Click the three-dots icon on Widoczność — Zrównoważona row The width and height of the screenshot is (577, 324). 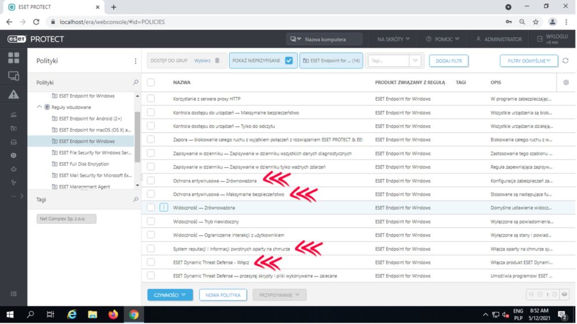tap(164, 208)
